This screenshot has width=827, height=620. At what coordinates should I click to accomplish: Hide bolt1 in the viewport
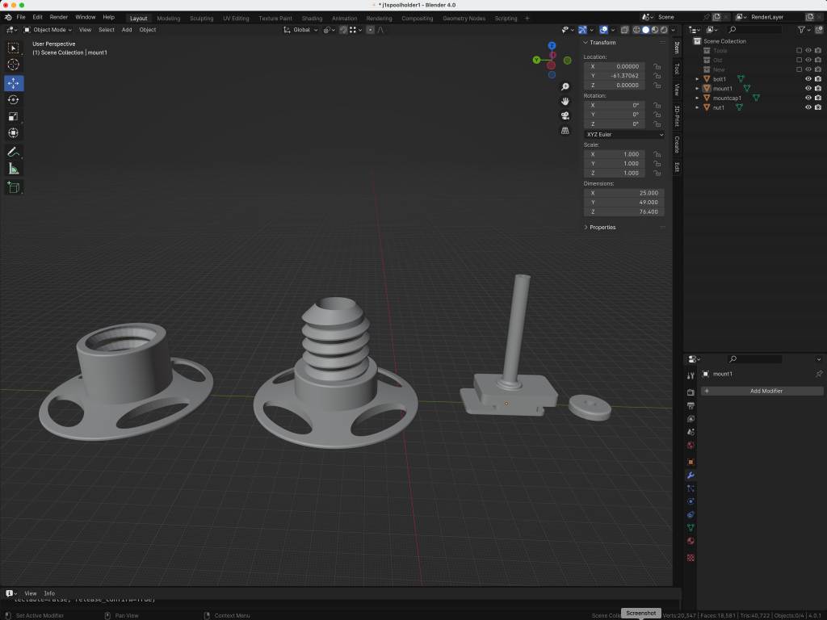[808, 79]
